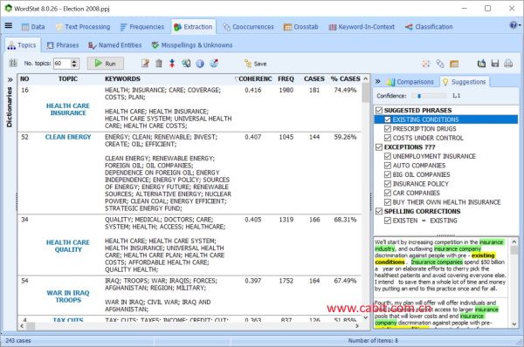This screenshot has width=524, height=347.
Task: Toggle CAR COMPANIES checkbox
Action: coord(388,193)
